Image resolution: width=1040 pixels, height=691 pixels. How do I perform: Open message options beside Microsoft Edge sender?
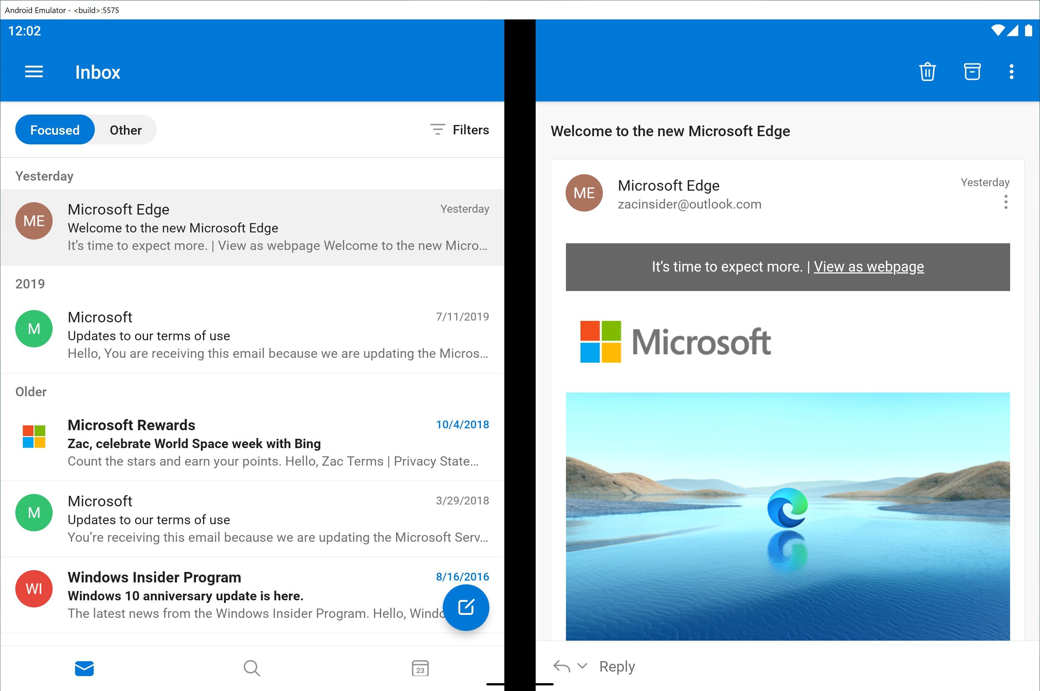(1006, 202)
